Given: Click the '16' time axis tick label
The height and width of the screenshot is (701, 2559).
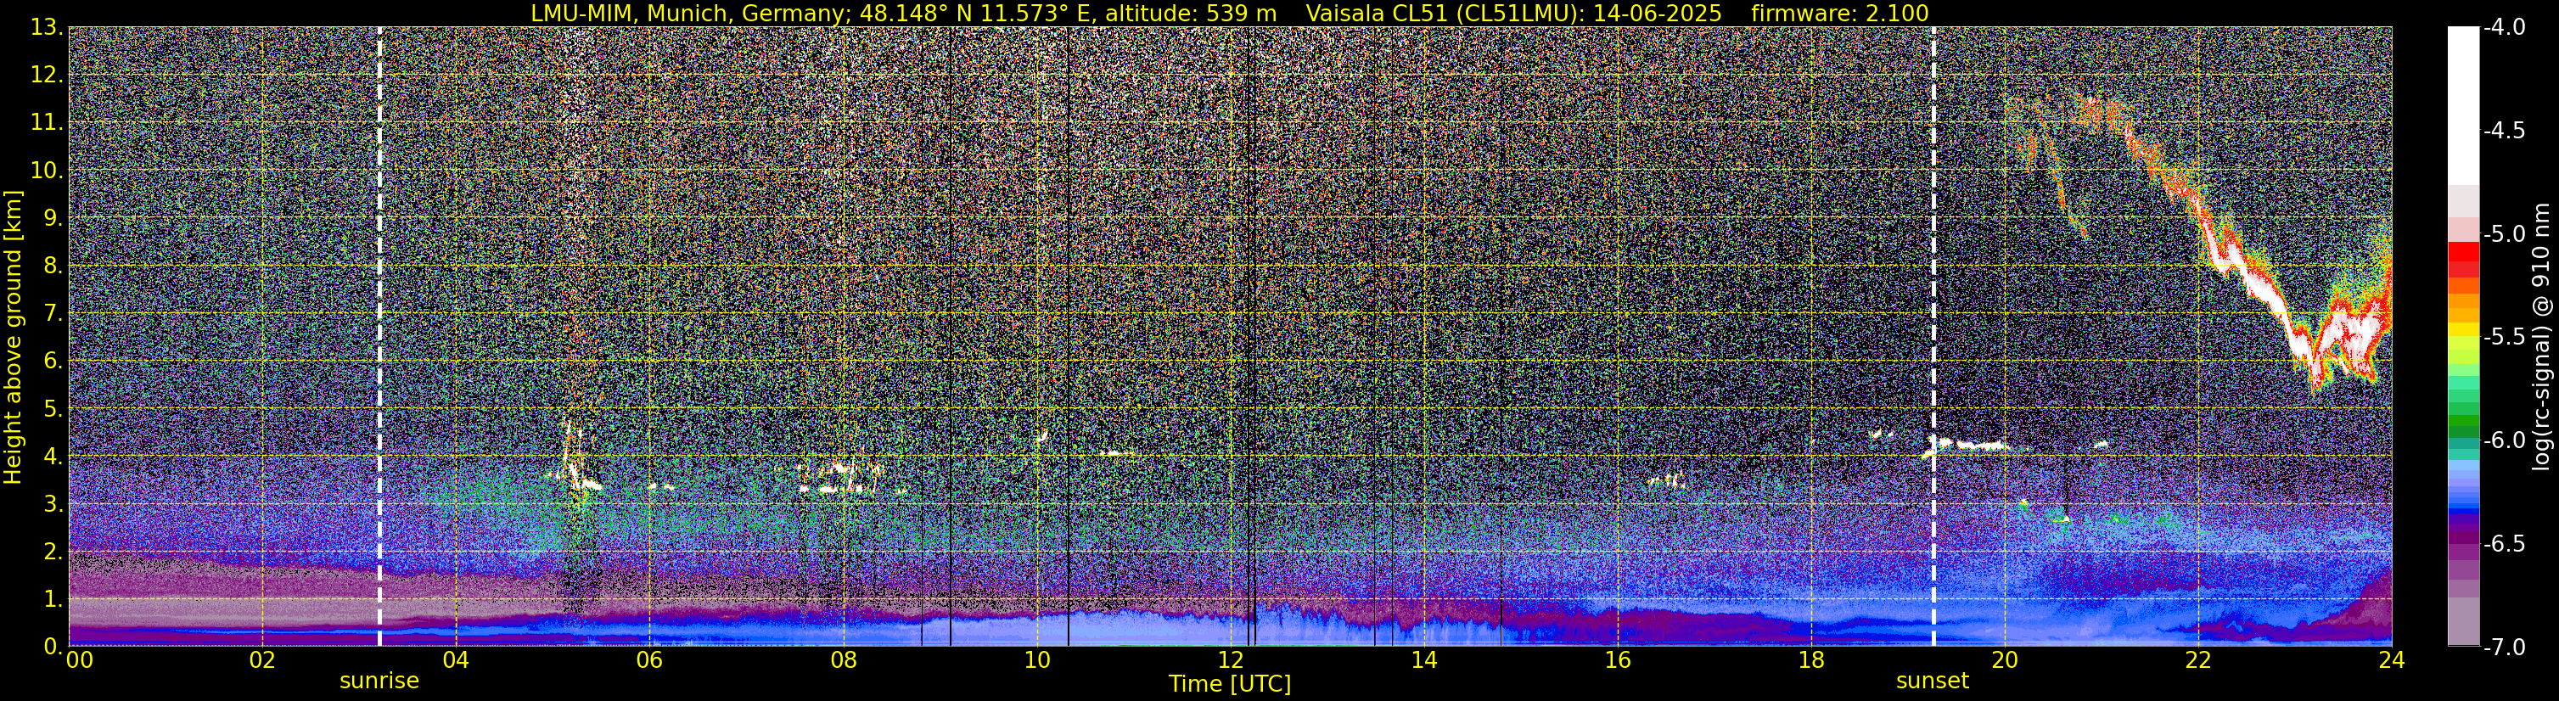Looking at the screenshot, I should point(1617,660).
